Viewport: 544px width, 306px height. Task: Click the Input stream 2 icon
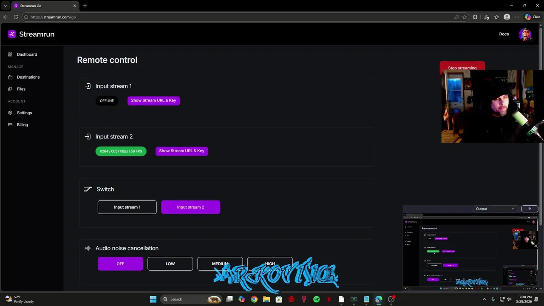coord(88,137)
